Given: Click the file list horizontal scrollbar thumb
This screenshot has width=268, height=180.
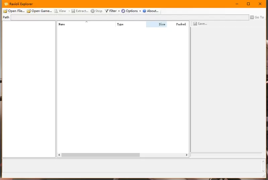Looking at the screenshot, I should 100,155.
